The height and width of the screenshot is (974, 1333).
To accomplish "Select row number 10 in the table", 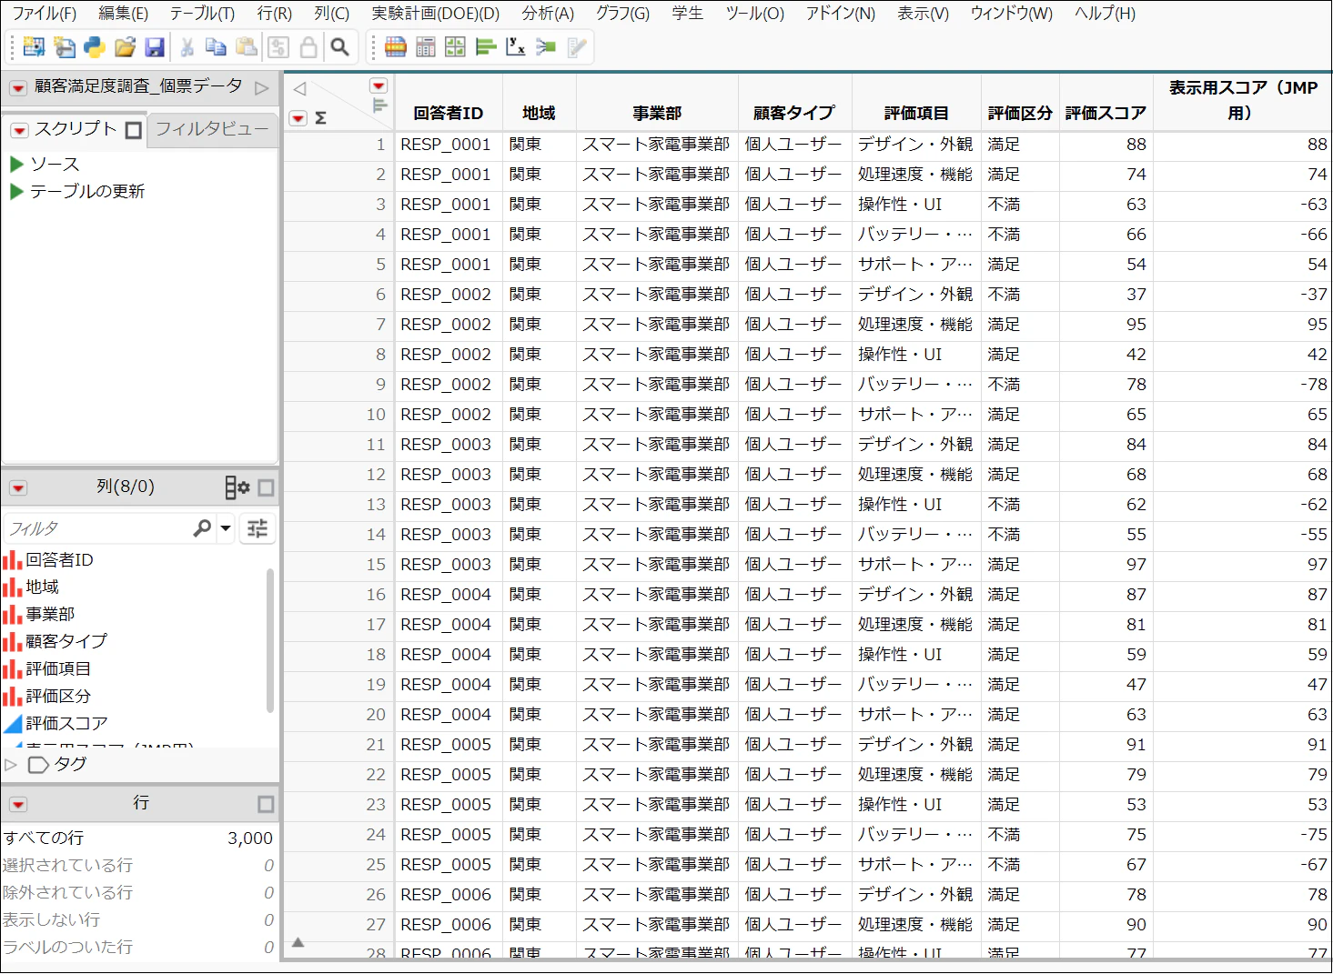I will (x=376, y=415).
